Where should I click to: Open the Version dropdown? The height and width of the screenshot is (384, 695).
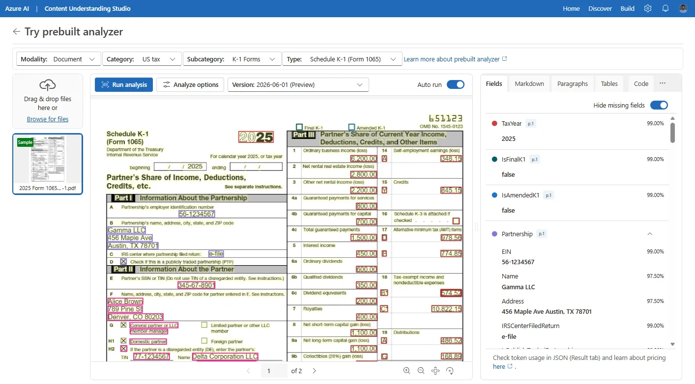pos(298,84)
